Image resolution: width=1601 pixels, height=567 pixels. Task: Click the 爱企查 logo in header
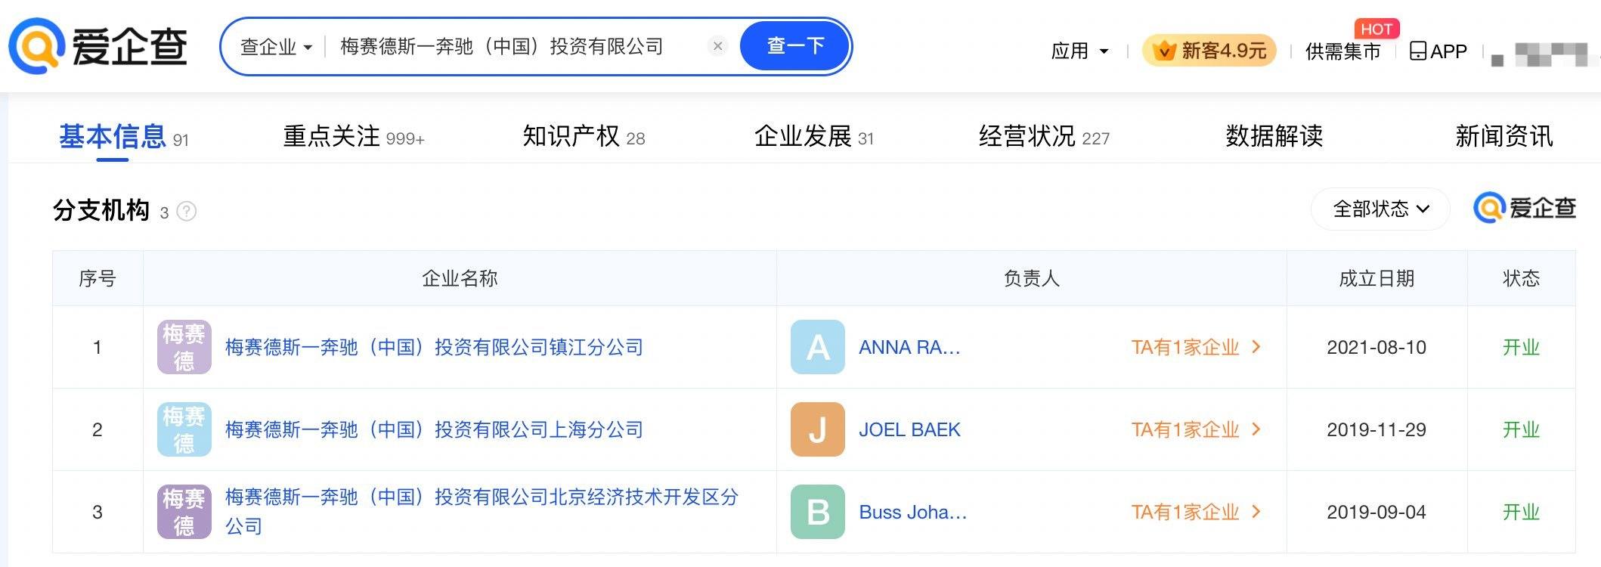pyautogui.click(x=98, y=46)
